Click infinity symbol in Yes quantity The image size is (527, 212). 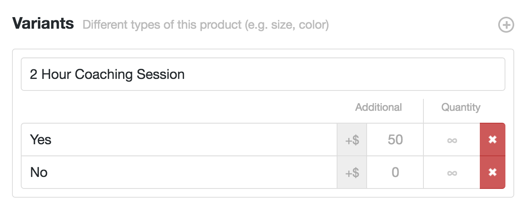coord(452,140)
